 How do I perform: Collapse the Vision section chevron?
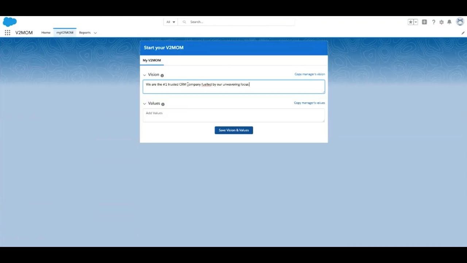point(144,75)
